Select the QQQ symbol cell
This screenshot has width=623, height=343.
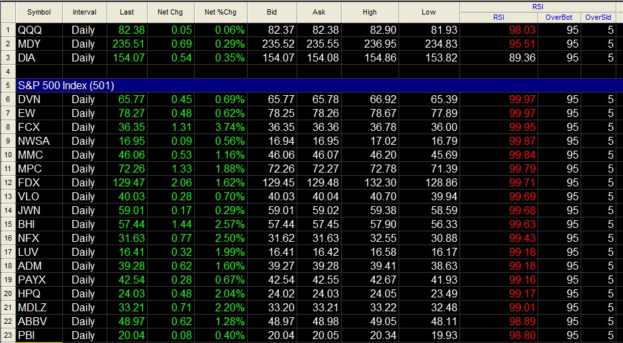click(x=39, y=30)
